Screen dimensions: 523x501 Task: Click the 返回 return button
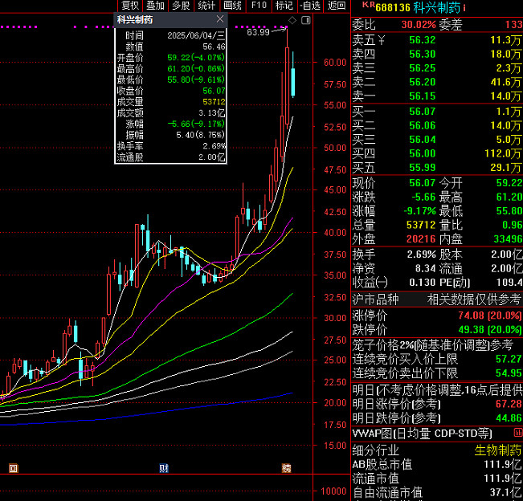(x=336, y=6)
